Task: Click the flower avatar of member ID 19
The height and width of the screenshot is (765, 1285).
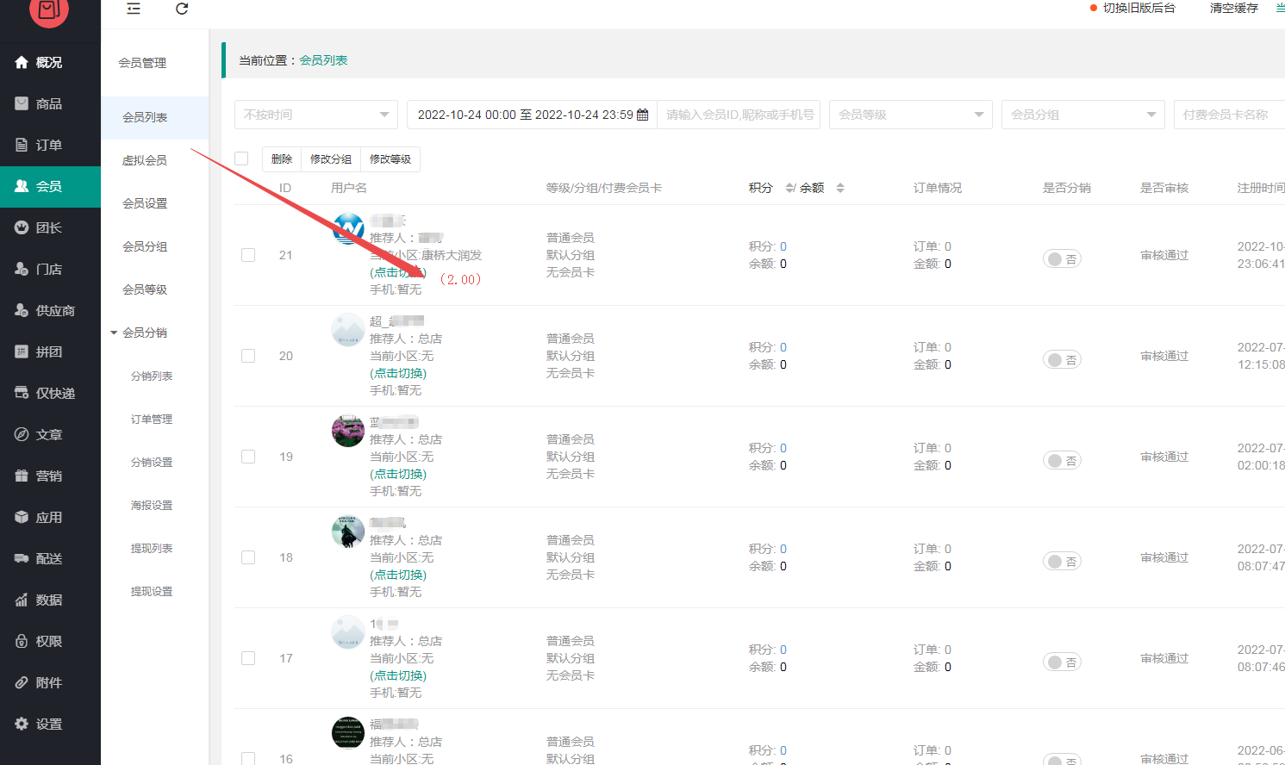Action: point(348,431)
